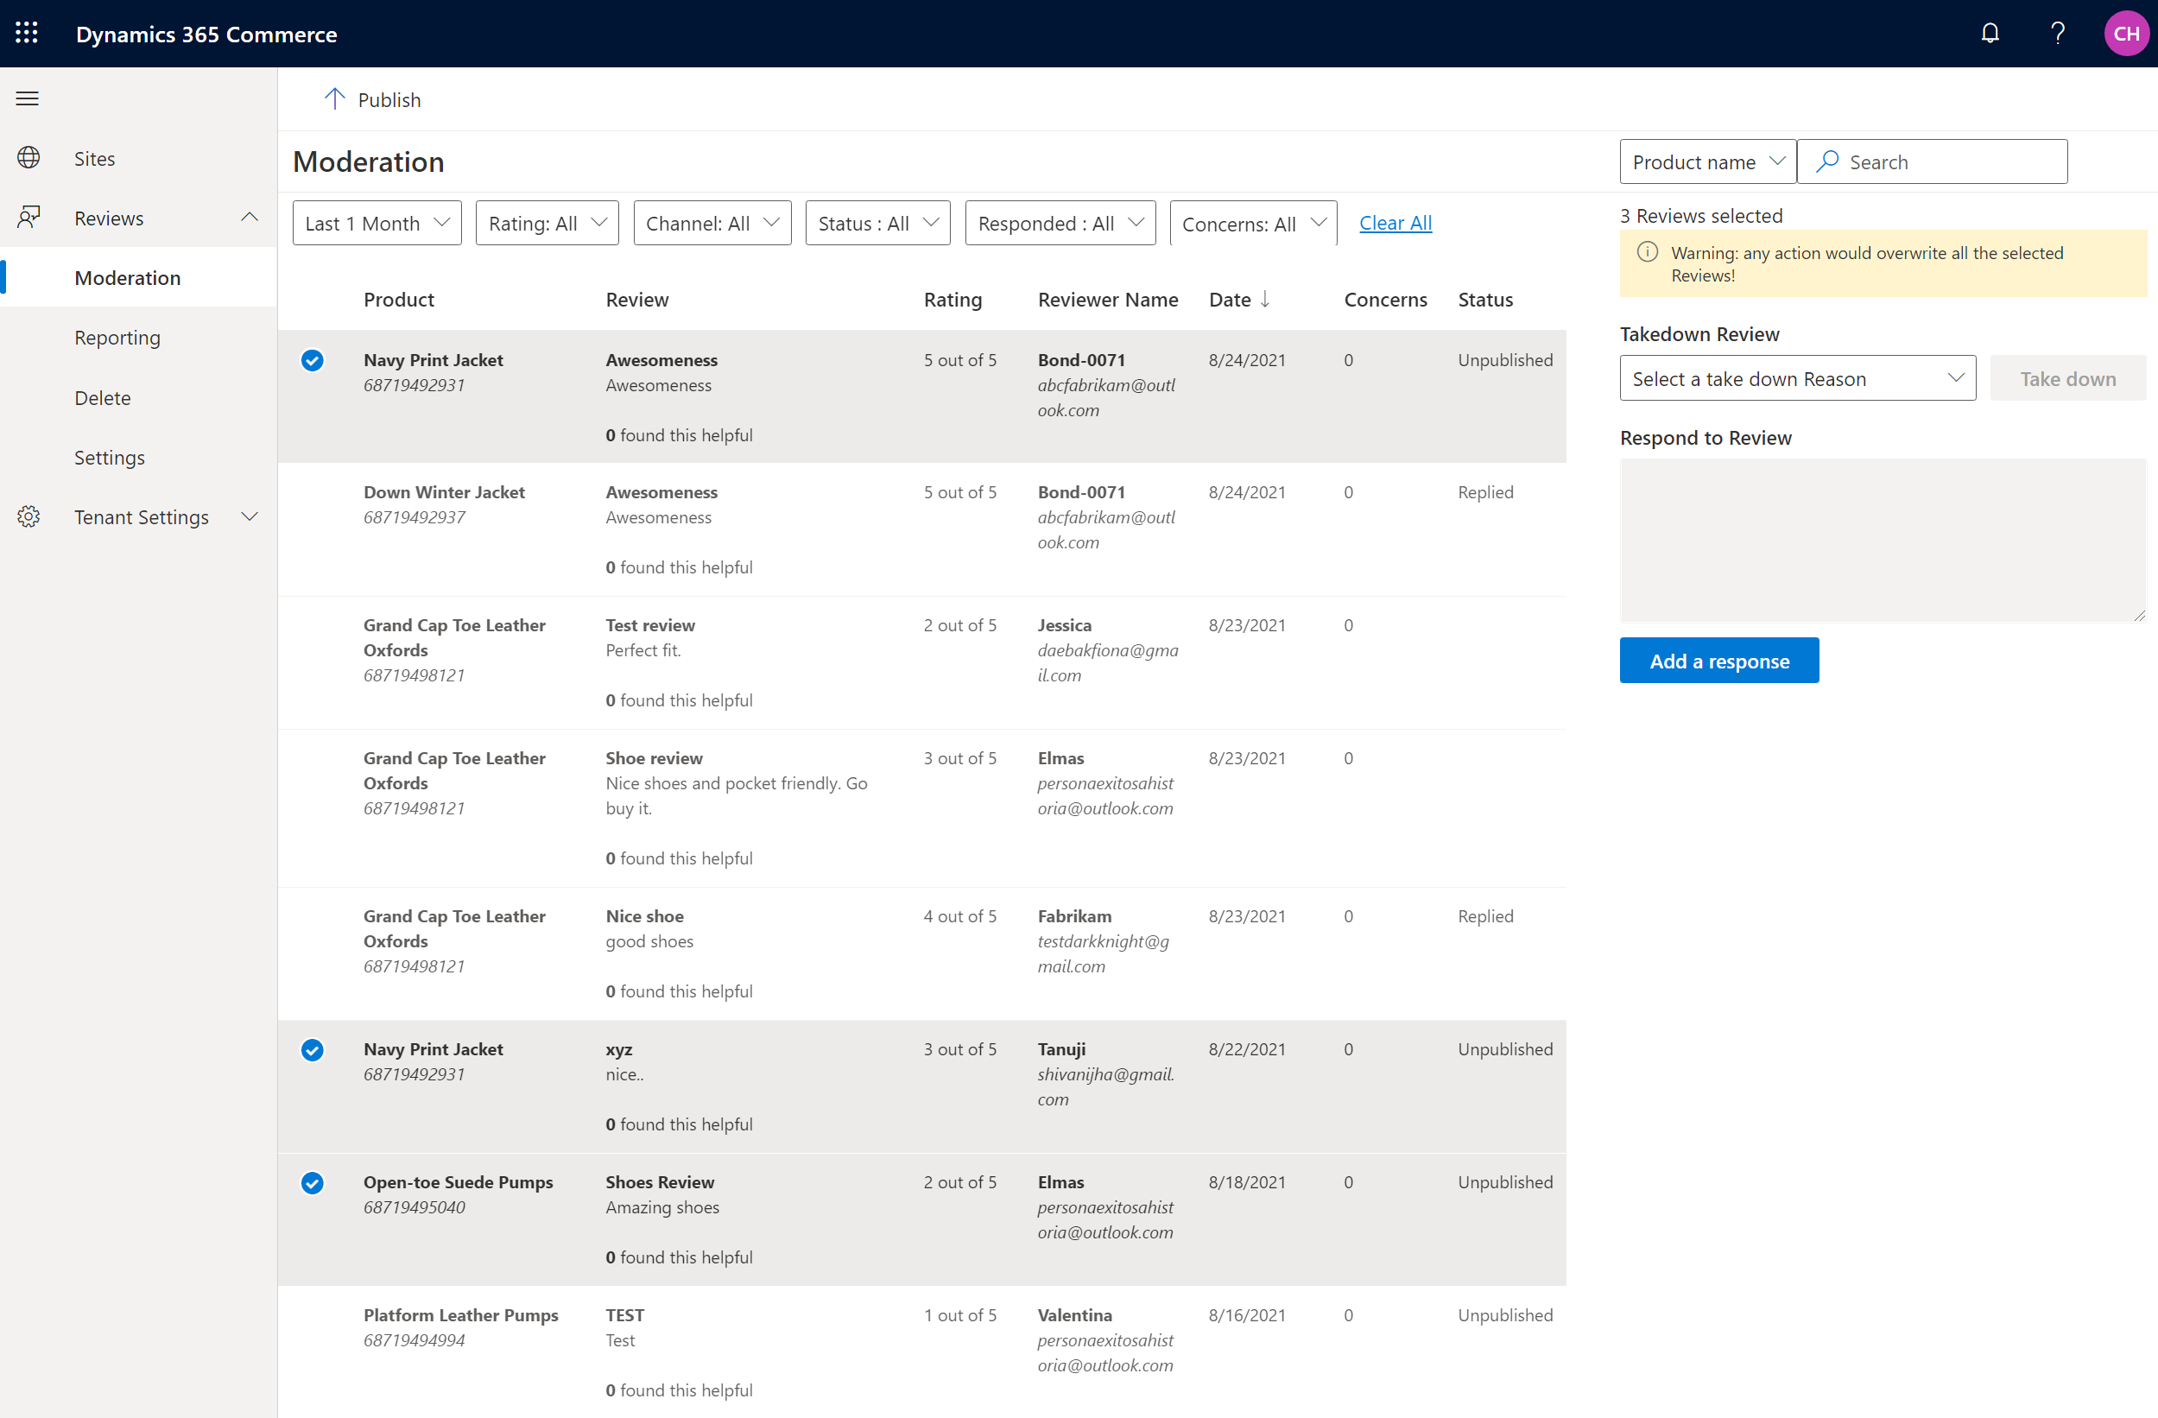Viewport: 2158px width, 1418px height.
Task: Click the notifications bell icon
Action: [1990, 33]
